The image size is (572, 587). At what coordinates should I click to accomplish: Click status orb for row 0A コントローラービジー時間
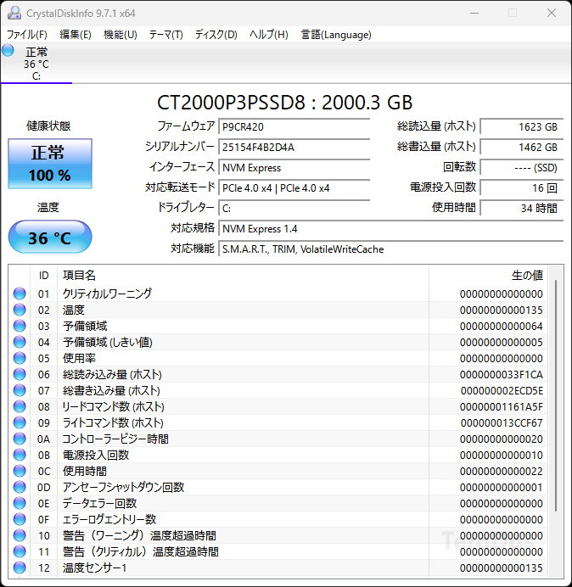20,439
